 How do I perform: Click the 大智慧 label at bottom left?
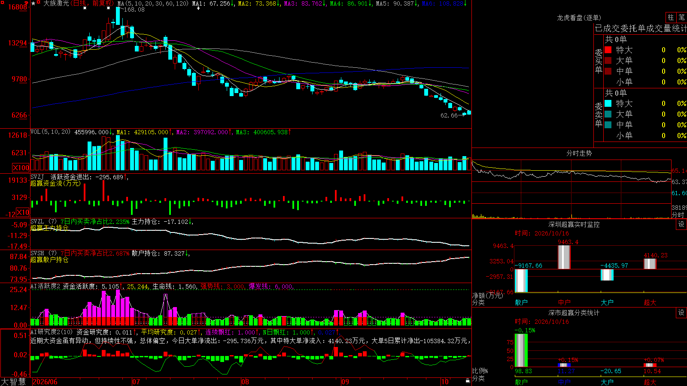(x=13, y=382)
